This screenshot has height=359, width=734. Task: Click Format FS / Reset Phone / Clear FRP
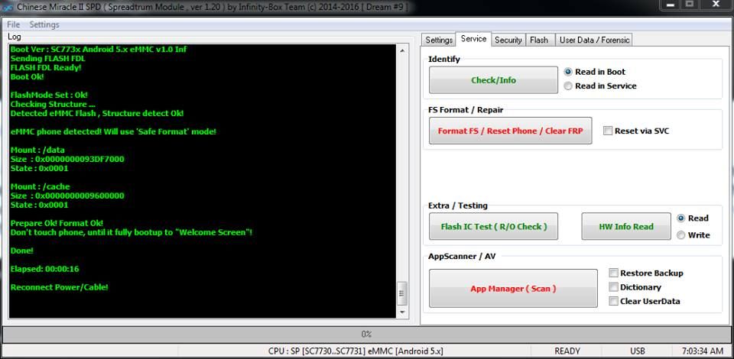(510, 131)
